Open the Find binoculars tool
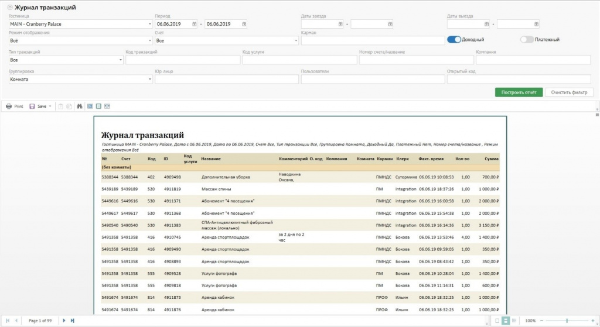Screen dimensions: 600x327 [79, 106]
